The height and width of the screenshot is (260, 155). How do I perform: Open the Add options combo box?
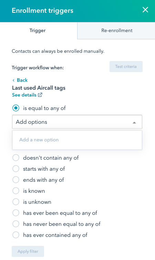tap(77, 122)
